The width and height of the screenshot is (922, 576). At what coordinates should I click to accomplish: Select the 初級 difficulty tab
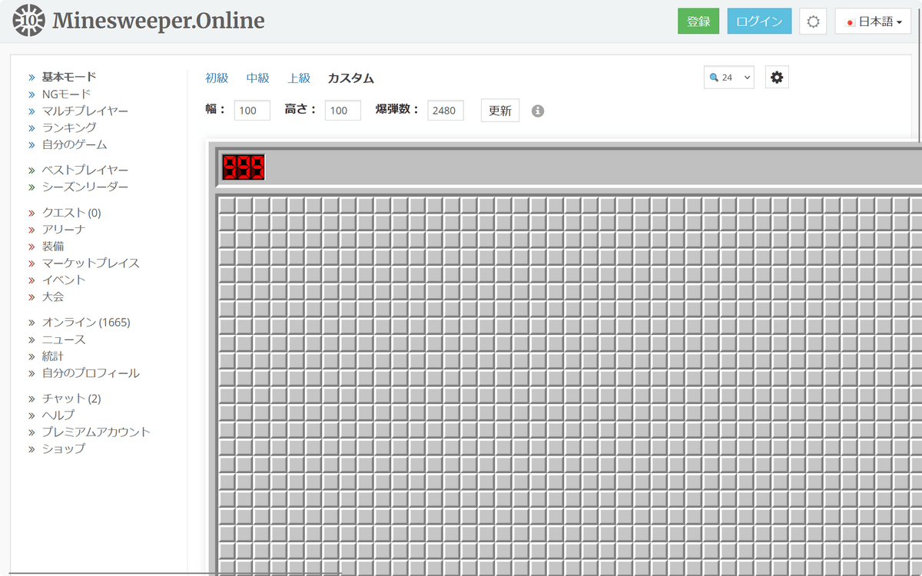coord(217,78)
